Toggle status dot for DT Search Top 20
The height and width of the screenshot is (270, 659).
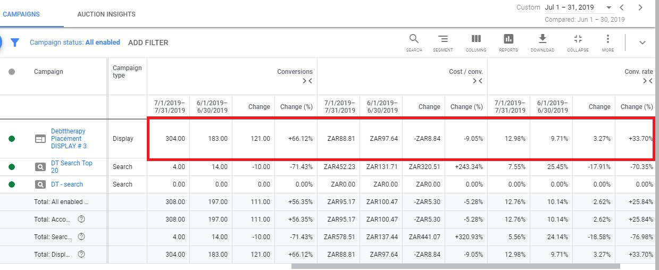(x=12, y=167)
